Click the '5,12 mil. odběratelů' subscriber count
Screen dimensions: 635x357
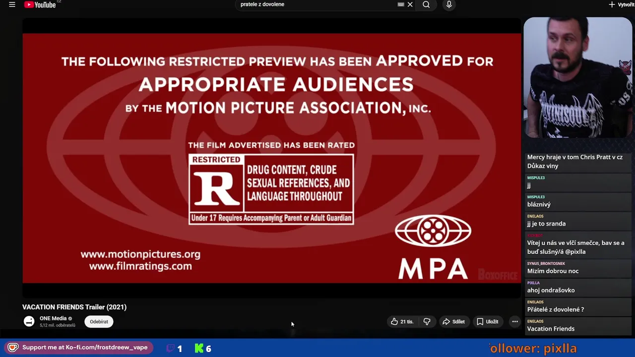coord(58,325)
